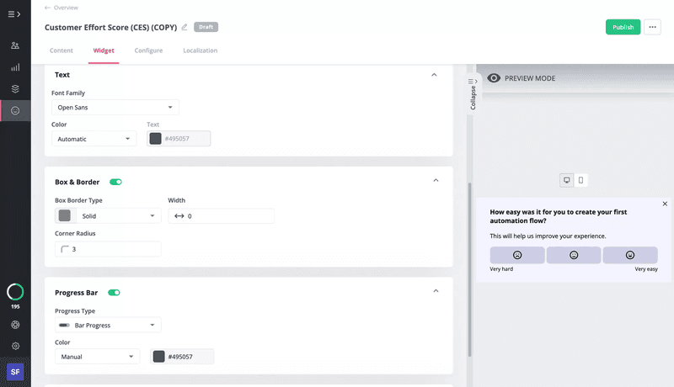674x387 pixels.
Task: Open the progress Color Manual dropdown
Action: [97, 357]
